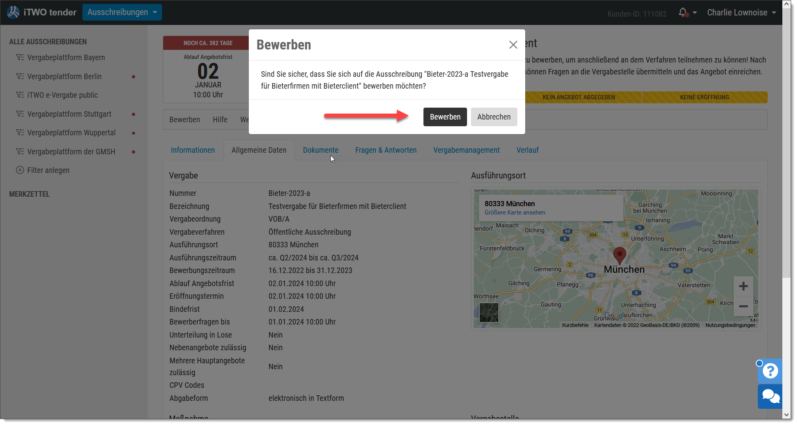Open the help question mark widget
This screenshot has height=425, width=797.
[x=770, y=371]
